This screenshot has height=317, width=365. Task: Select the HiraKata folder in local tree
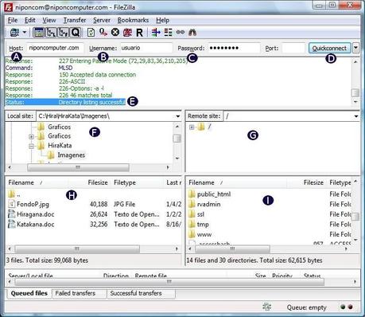click(60, 146)
